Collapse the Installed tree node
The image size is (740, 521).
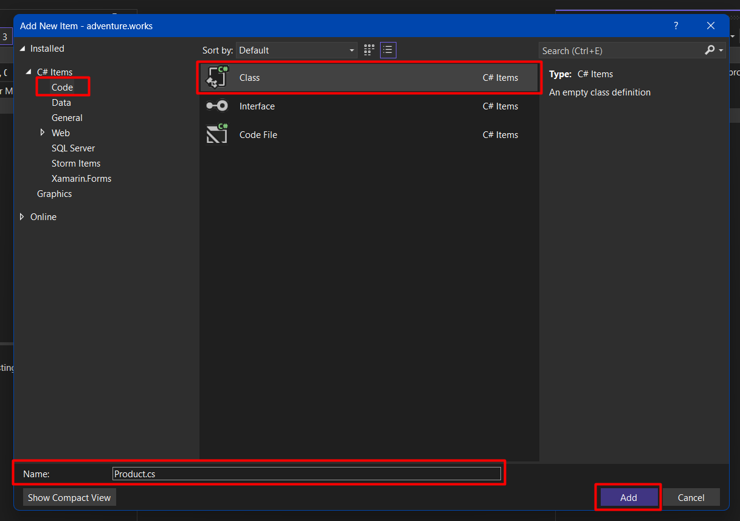(x=23, y=49)
